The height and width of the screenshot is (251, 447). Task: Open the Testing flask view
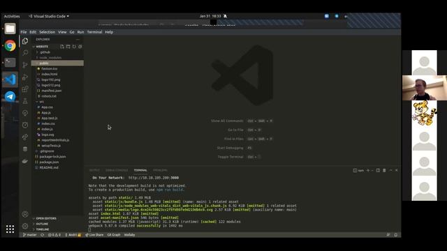coord(25,101)
